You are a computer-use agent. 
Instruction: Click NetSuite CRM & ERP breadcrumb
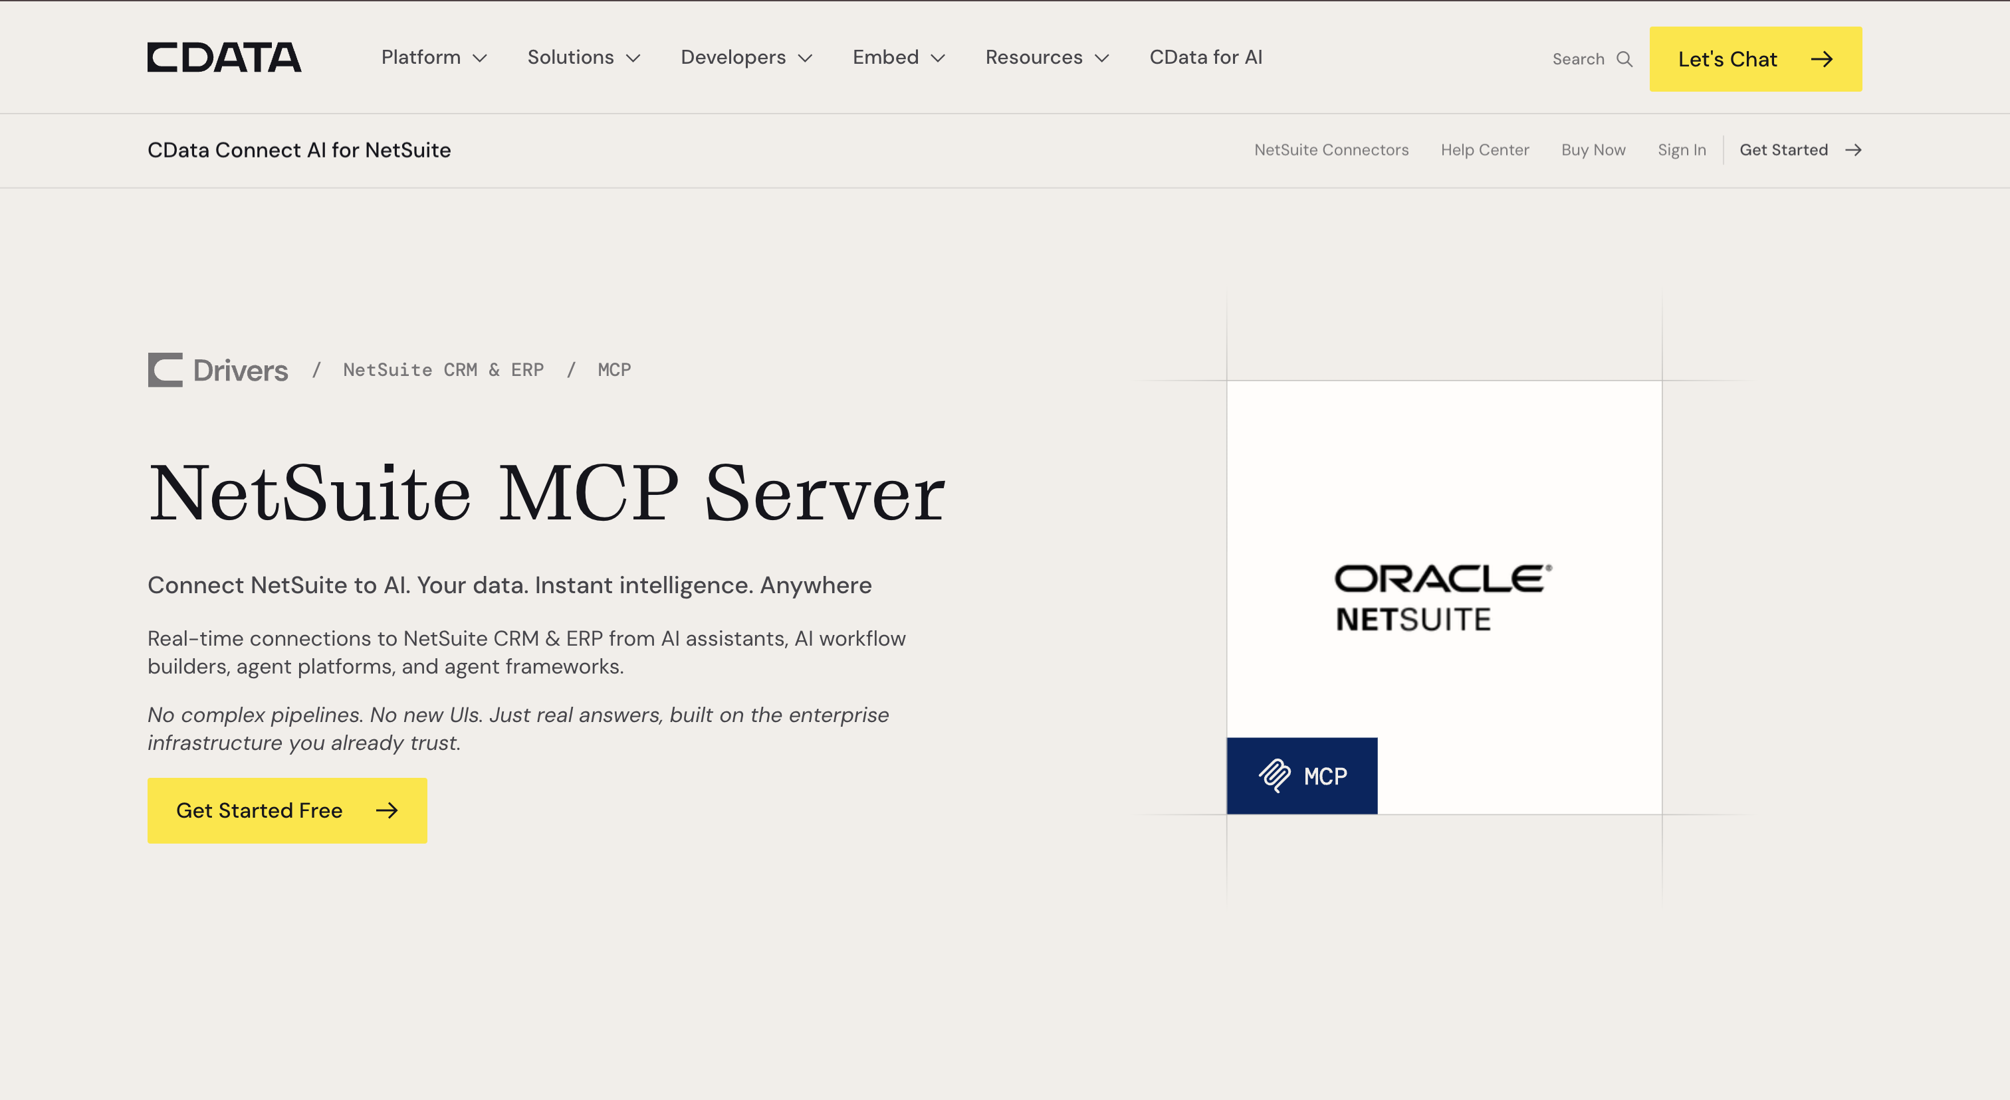click(x=443, y=369)
